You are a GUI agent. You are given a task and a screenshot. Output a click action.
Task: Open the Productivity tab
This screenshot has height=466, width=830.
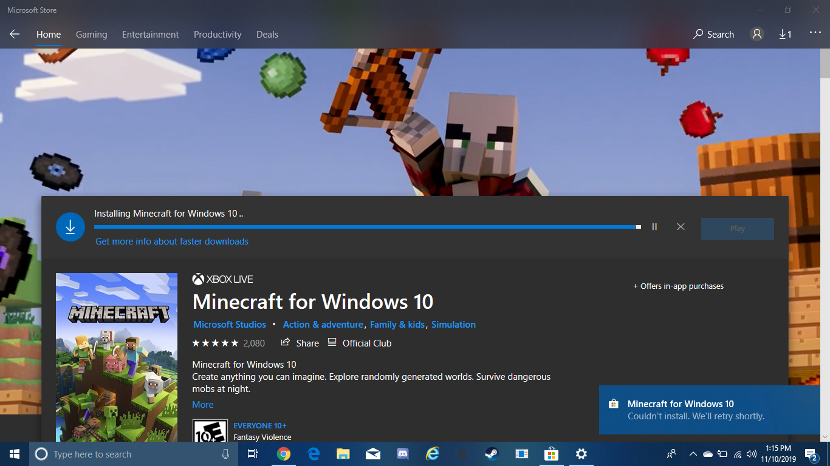coord(218,35)
